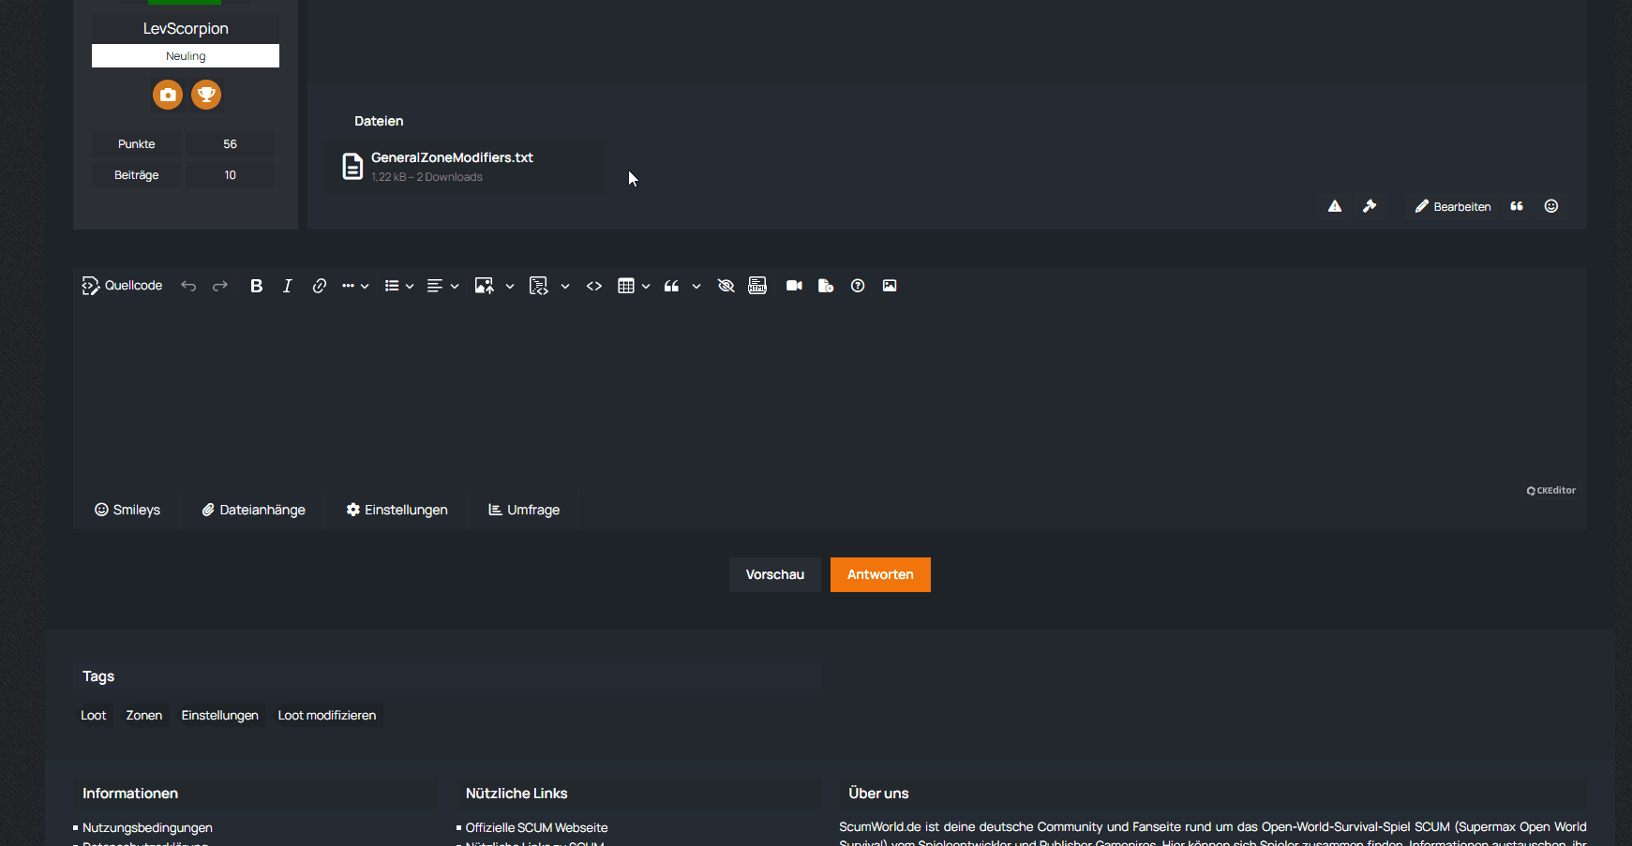Switch to the Dateianhänge tab

(x=254, y=511)
